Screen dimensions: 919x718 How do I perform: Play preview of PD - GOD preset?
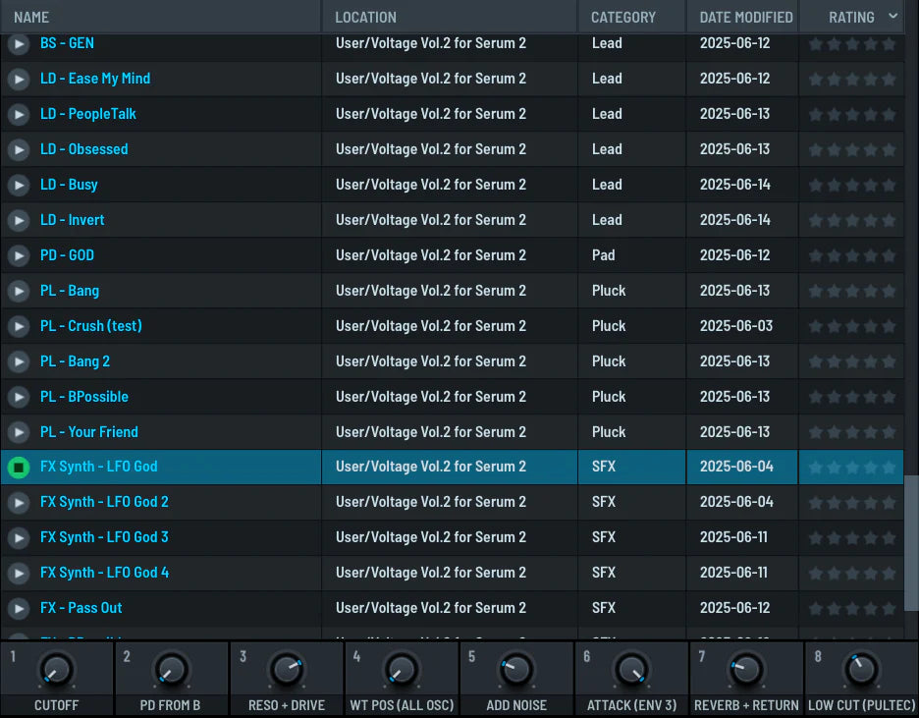tap(19, 255)
